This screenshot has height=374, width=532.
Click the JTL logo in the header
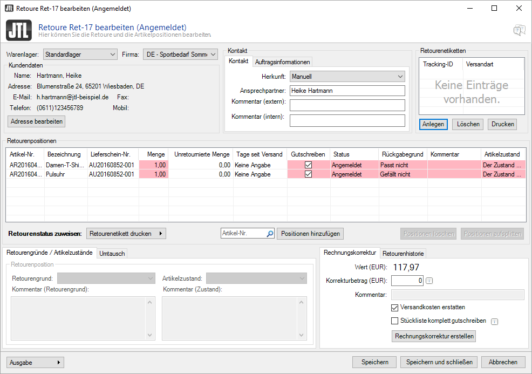tap(18, 30)
